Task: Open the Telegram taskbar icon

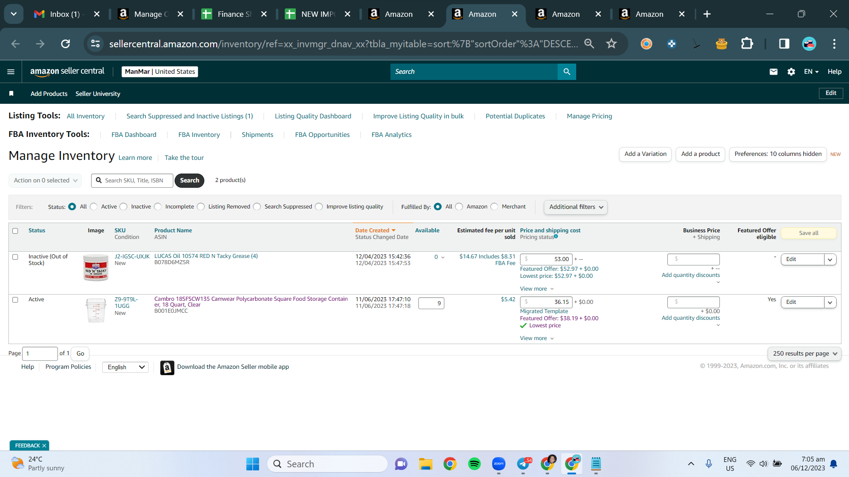Action: pos(524,464)
